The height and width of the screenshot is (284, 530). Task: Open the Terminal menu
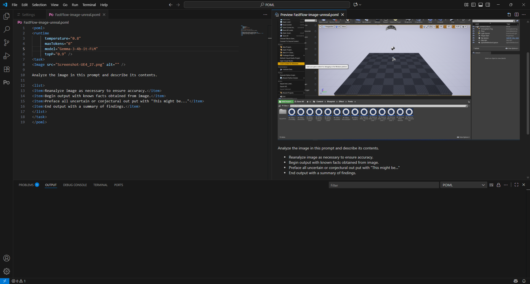[89, 5]
